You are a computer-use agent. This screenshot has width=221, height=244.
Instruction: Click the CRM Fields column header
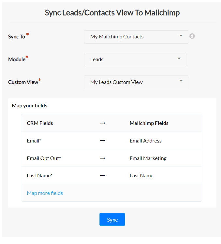point(40,123)
